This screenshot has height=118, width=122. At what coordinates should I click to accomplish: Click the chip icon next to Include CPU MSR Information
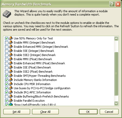point(11,84)
